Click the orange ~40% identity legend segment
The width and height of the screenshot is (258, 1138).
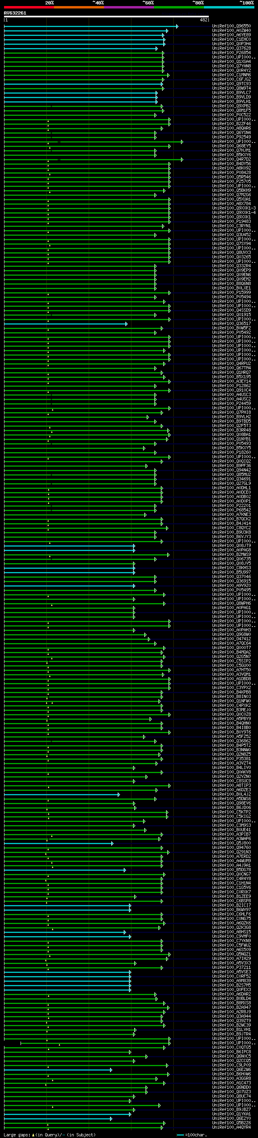(79, 7)
